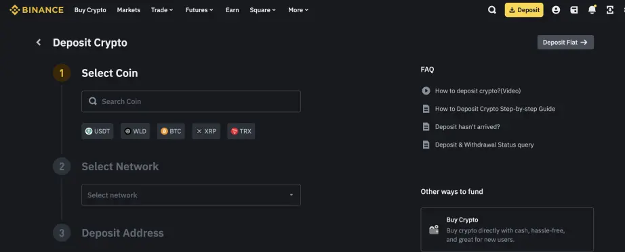Click step 2 circle for Select Network
The height and width of the screenshot is (252, 625).
point(62,167)
